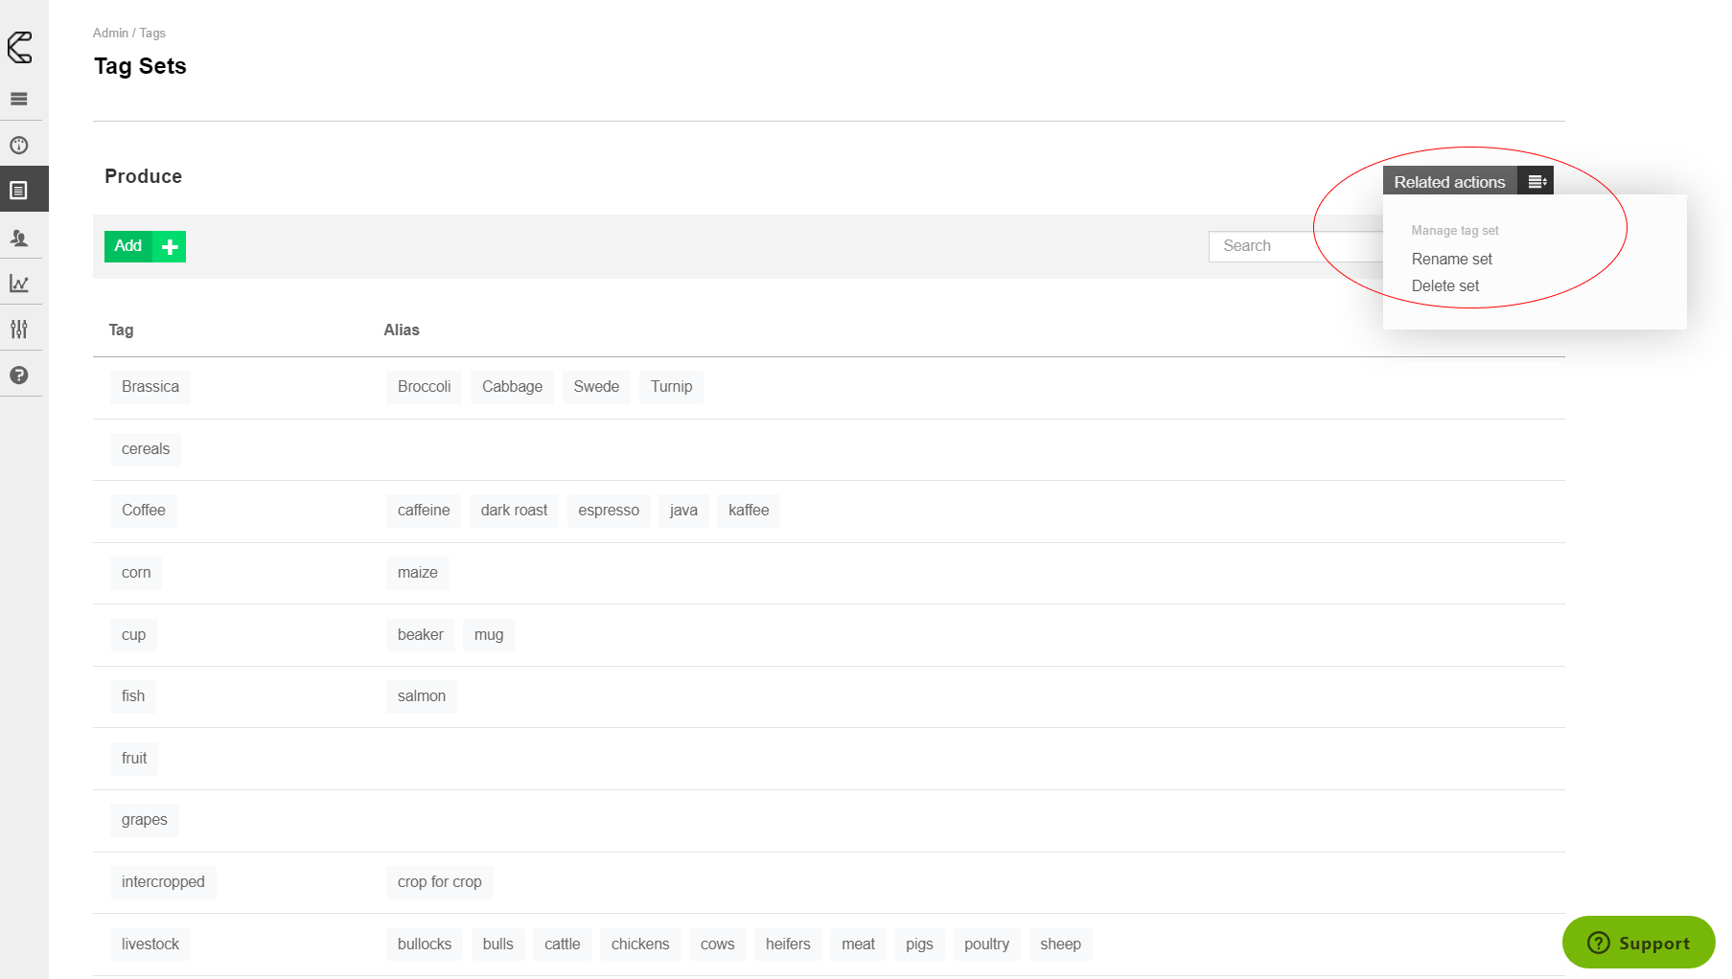Click into the Search field

click(1294, 246)
